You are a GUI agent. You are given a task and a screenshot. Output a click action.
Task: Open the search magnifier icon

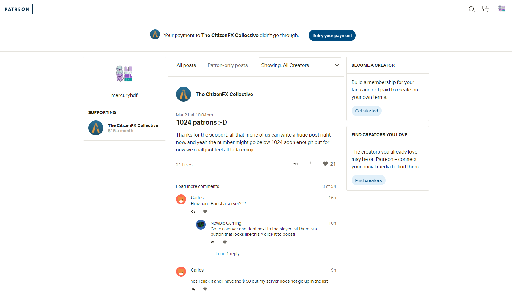(472, 9)
